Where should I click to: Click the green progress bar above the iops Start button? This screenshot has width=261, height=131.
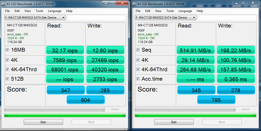[65, 115]
